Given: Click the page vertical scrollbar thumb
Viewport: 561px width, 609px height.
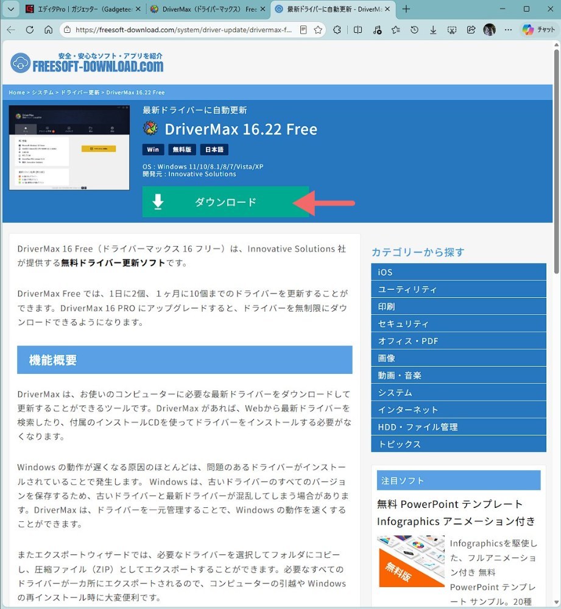Looking at the screenshot, I should pos(556,161).
